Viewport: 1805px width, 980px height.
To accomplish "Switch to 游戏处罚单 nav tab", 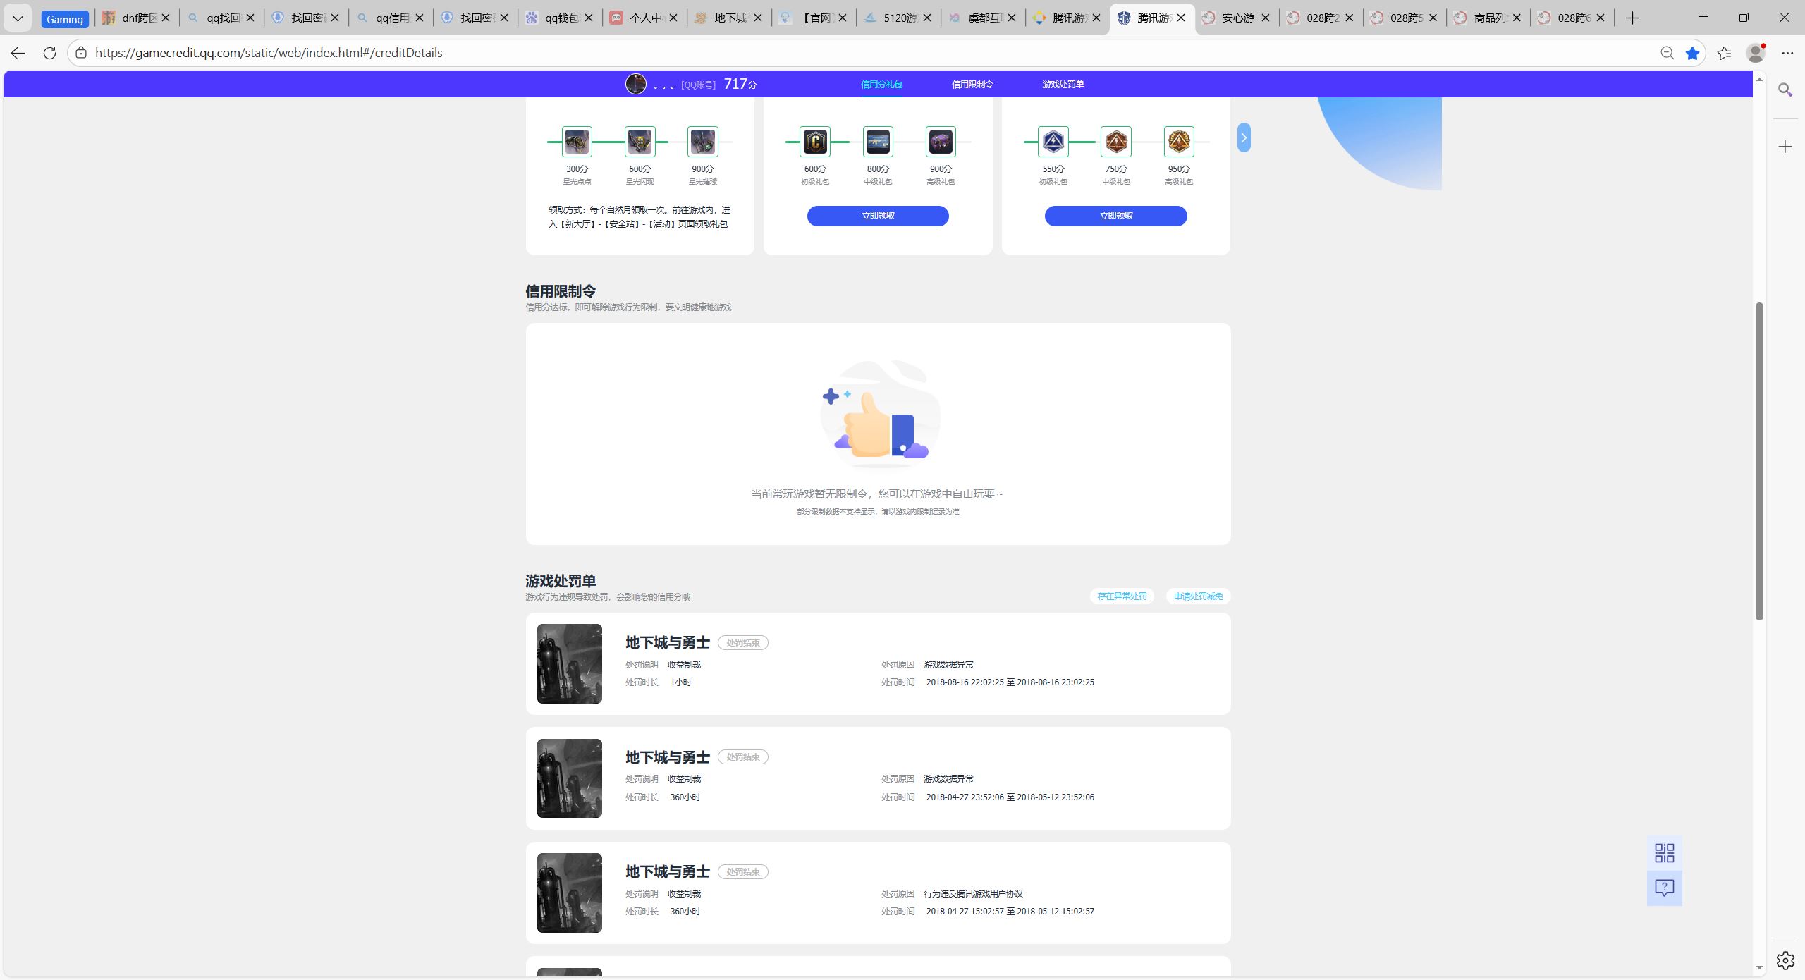I will pos(1063,84).
